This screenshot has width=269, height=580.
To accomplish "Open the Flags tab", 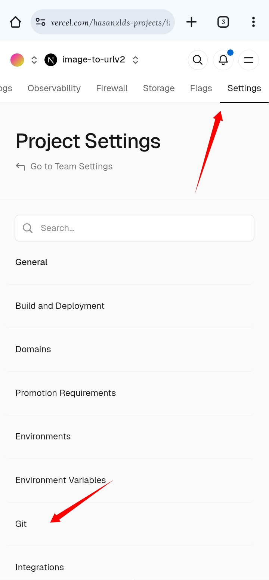I will pos(201,88).
